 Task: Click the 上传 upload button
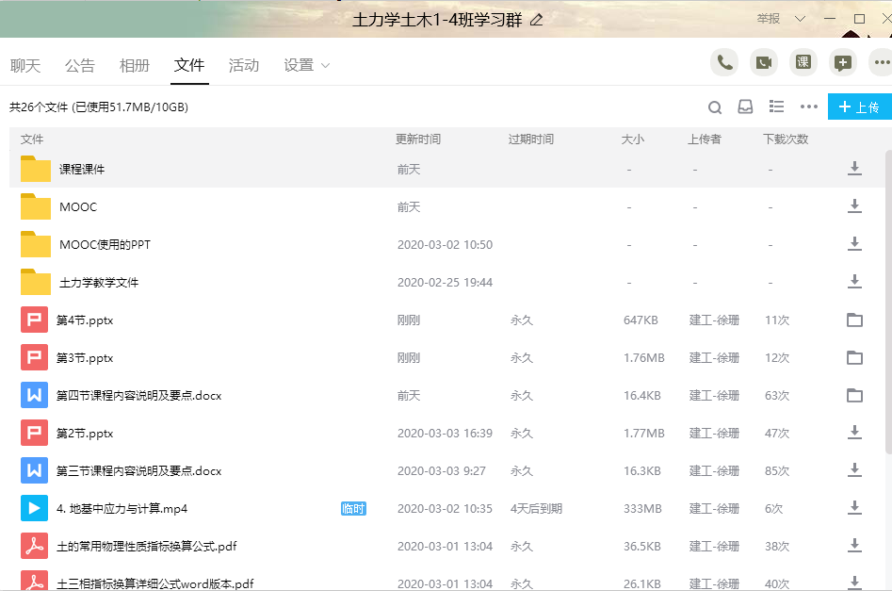[x=859, y=107]
